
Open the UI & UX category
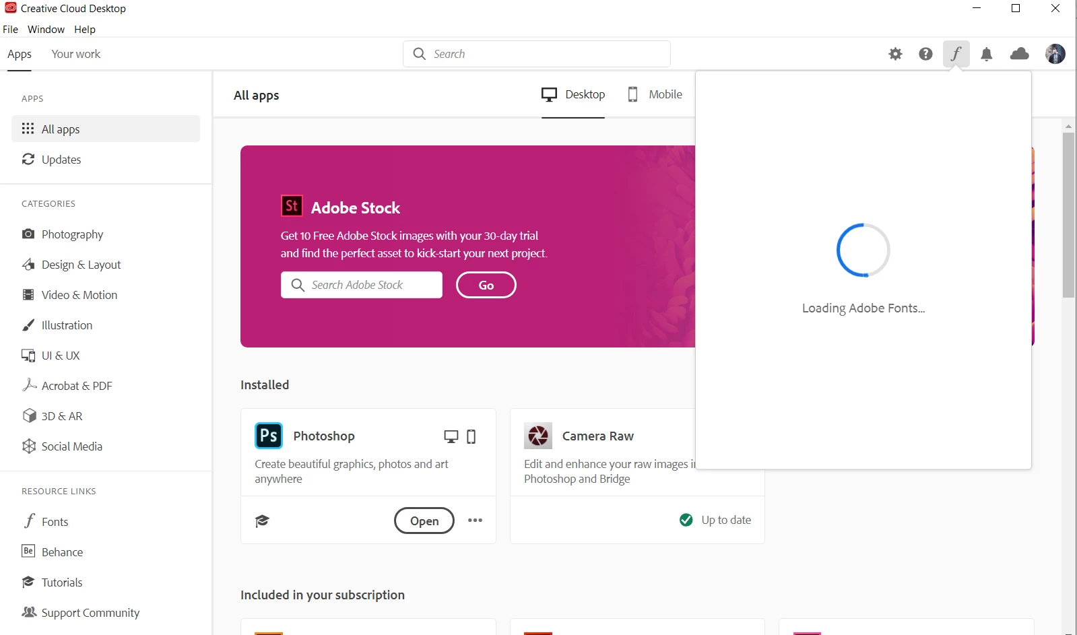coord(106,356)
